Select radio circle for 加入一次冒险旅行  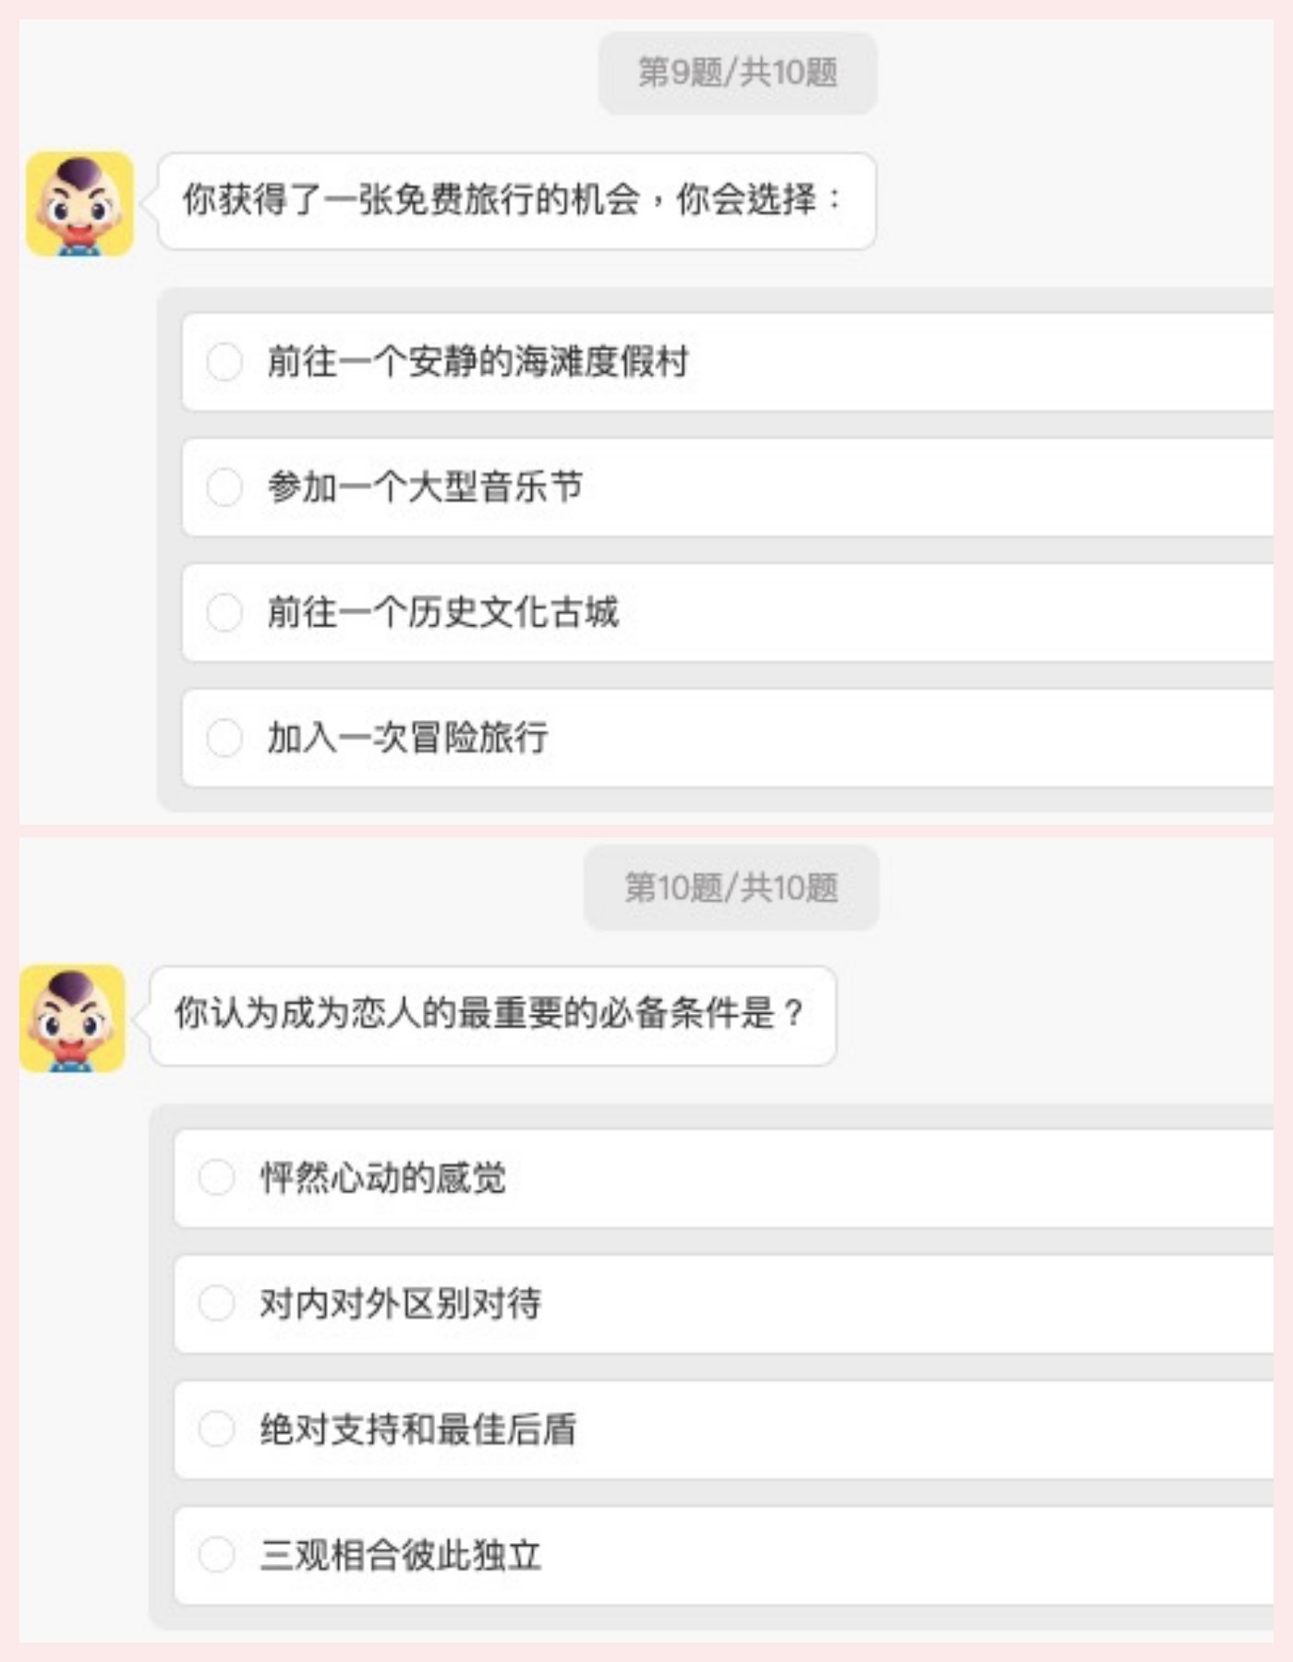coord(224,738)
